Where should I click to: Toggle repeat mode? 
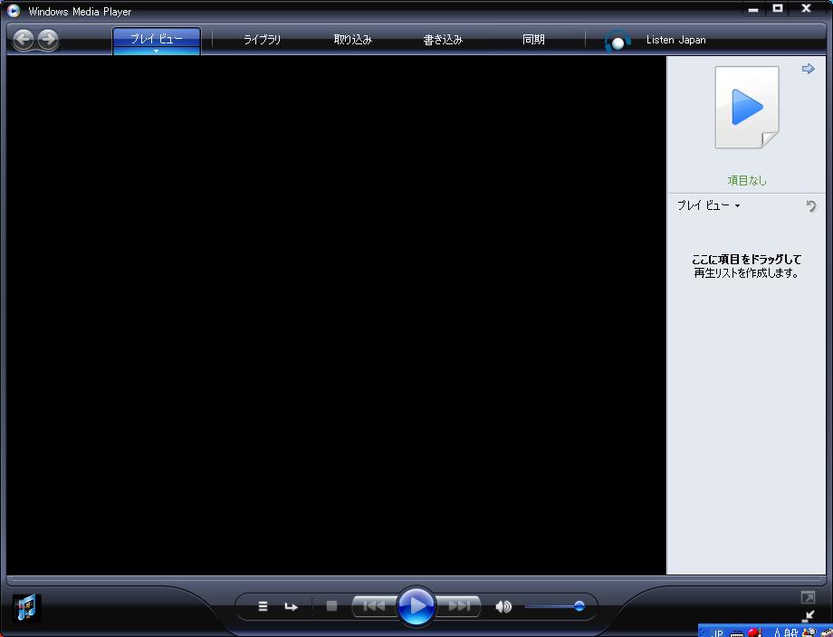click(292, 606)
